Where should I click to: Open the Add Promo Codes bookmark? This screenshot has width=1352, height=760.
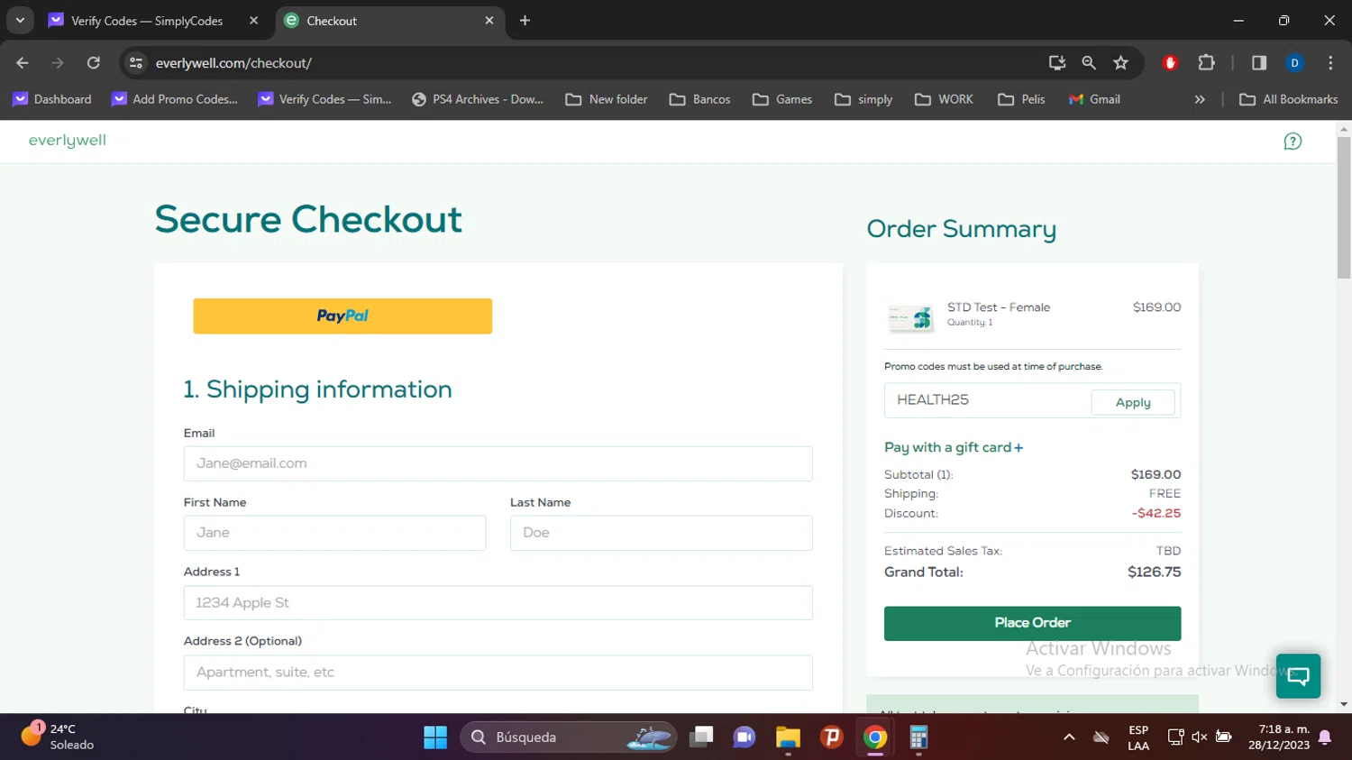(175, 99)
